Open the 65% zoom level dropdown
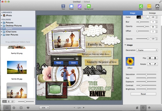This screenshot has height=111, width=162. point(44,108)
